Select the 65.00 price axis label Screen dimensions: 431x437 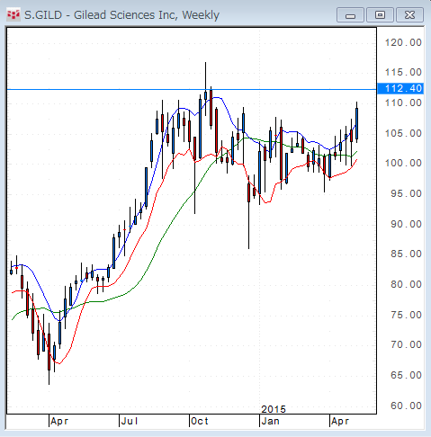click(406, 375)
